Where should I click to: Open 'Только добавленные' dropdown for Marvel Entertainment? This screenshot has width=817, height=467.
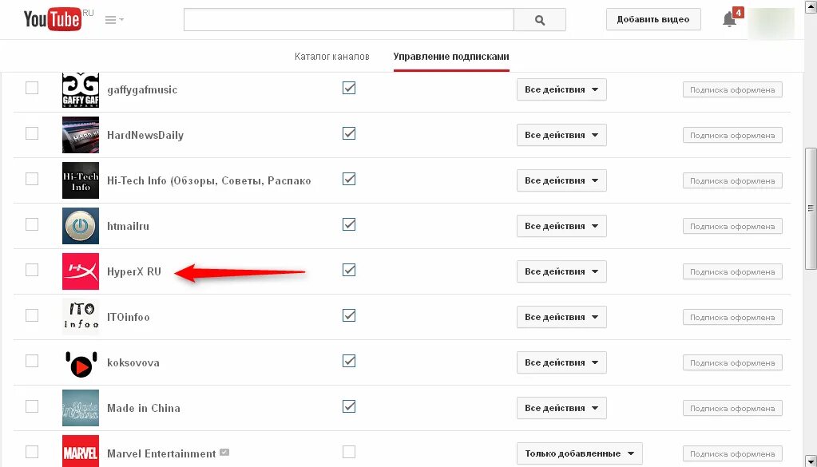click(x=579, y=453)
